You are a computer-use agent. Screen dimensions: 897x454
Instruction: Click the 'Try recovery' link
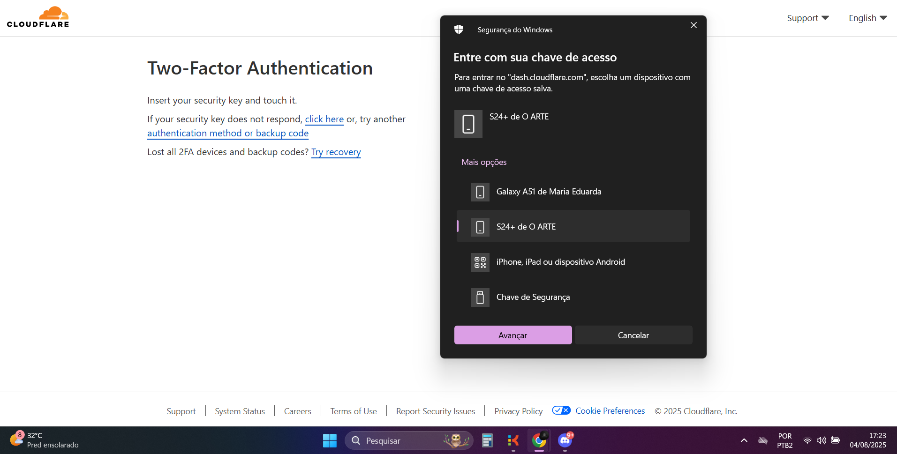point(336,152)
